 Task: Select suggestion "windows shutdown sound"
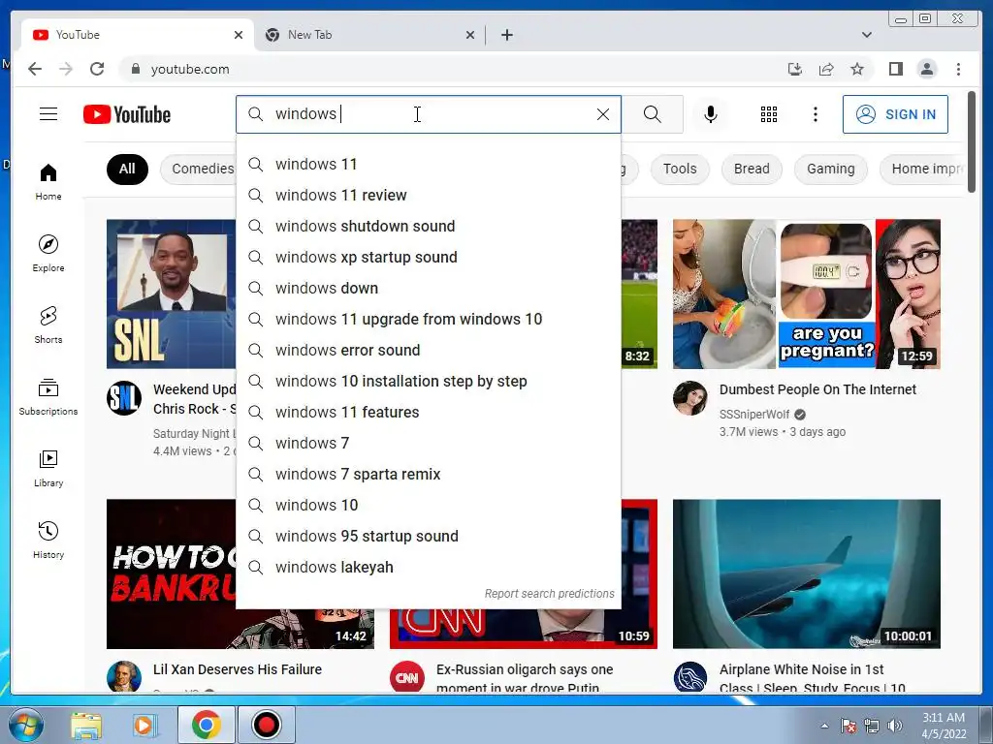(x=429, y=227)
